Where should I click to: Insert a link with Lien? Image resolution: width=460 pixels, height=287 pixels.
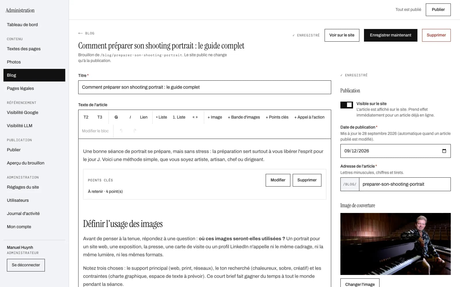coord(144,117)
